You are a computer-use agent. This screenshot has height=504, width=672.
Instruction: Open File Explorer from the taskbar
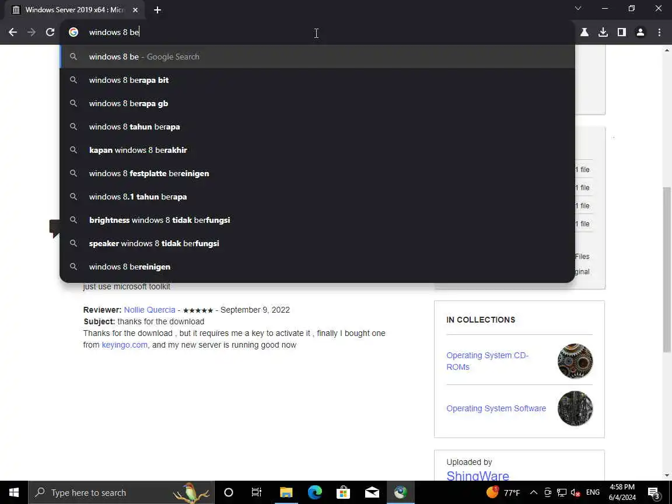coord(286,492)
